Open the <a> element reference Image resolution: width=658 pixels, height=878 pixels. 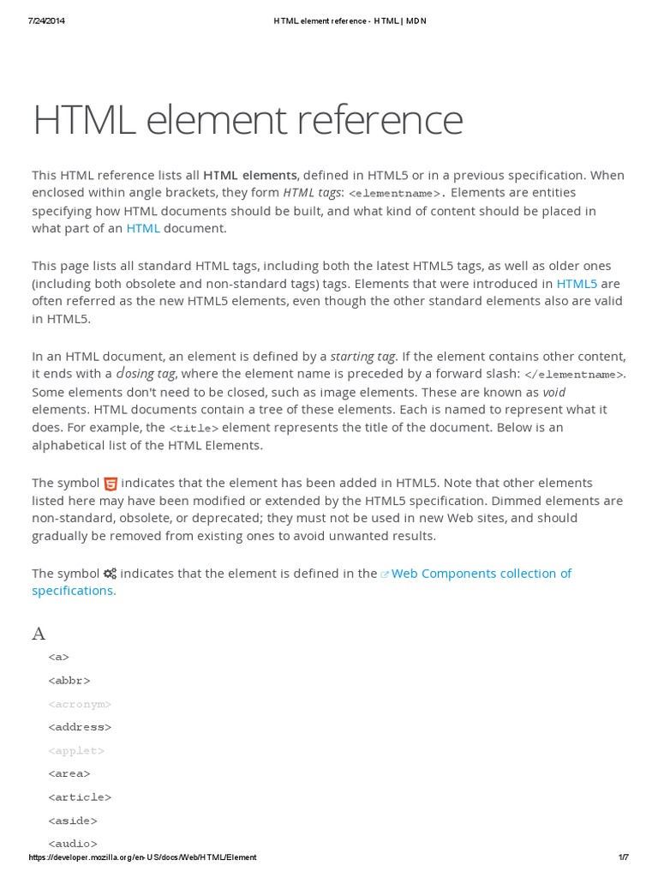tap(59, 657)
